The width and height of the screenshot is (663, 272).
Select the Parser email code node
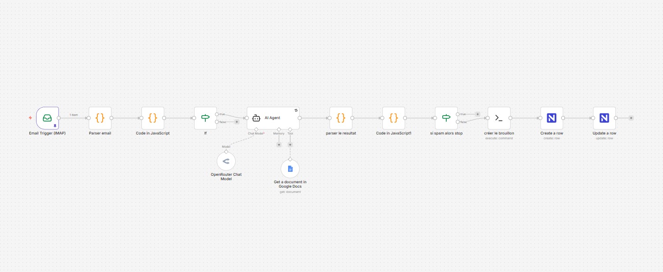tap(100, 118)
